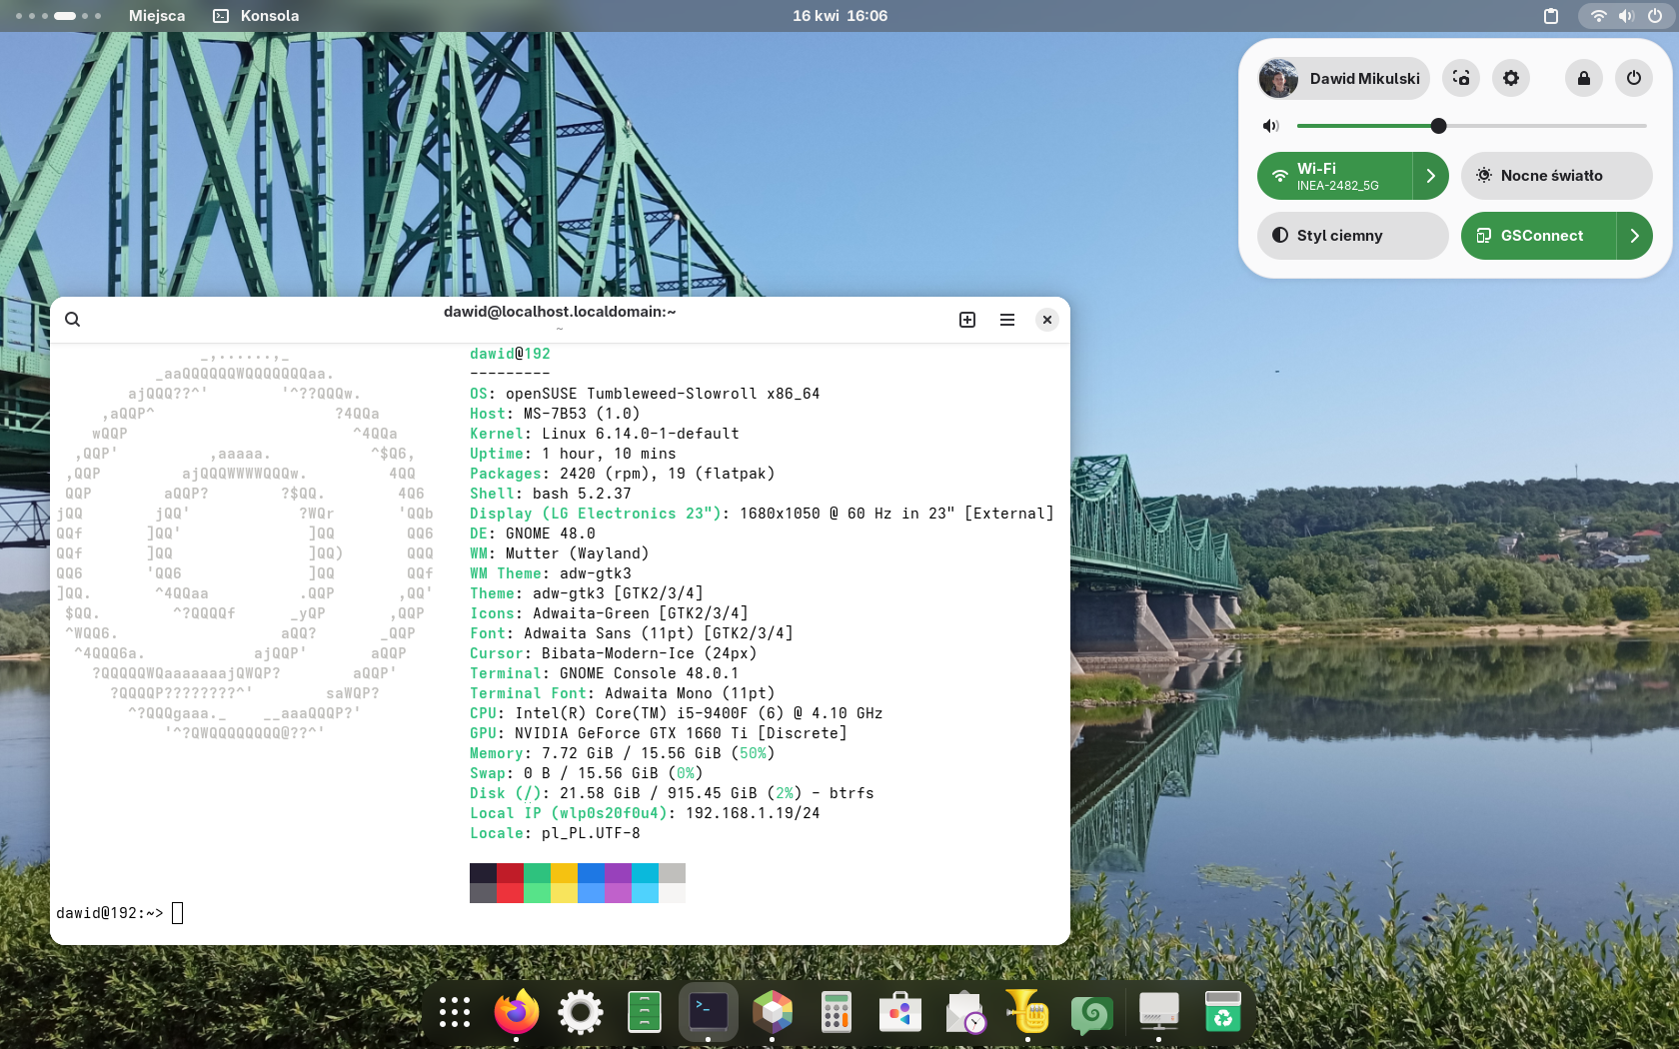The height and width of the screenshot is (1049, 1679).
Task: Toggle the Wi-Fi connection off
Action: (1334, 176)
